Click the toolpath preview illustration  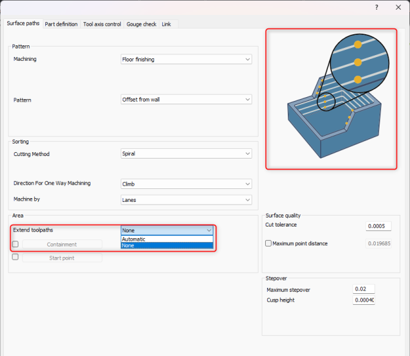point(331,99)
